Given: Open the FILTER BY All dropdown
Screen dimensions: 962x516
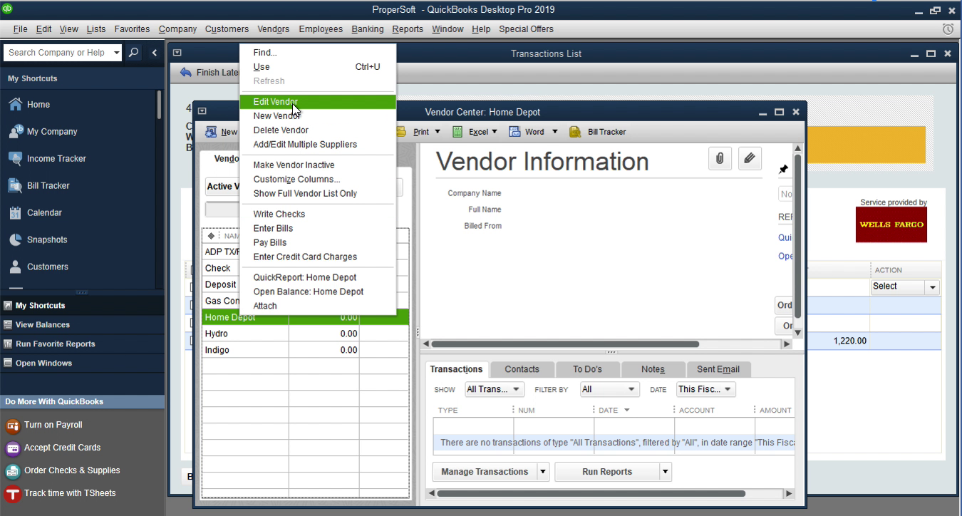Looking at the screenshot, I should (609, 389).
